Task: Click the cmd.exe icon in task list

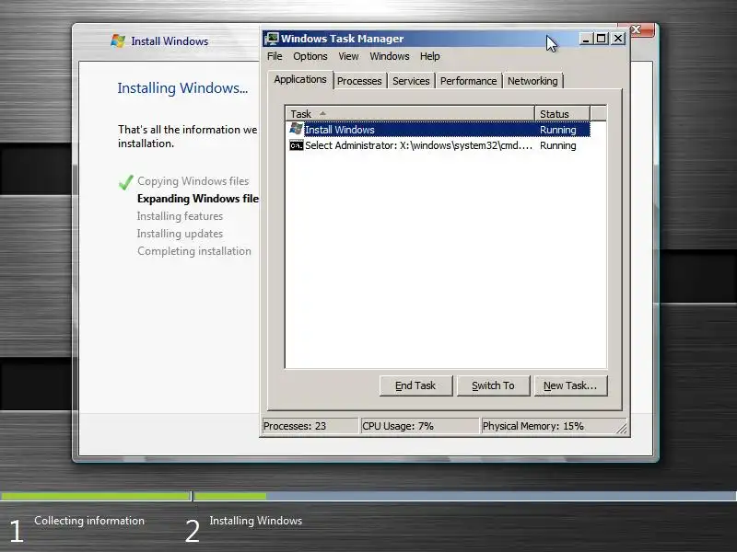Action: (296, 145)
